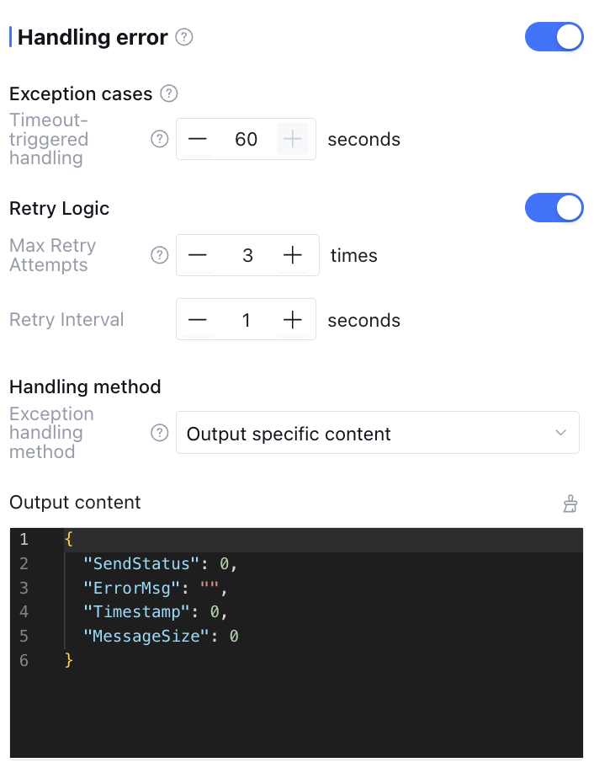Click help icon beside Exception cases
The height and width of the screenshot is (773, 594).
point(169,93)
